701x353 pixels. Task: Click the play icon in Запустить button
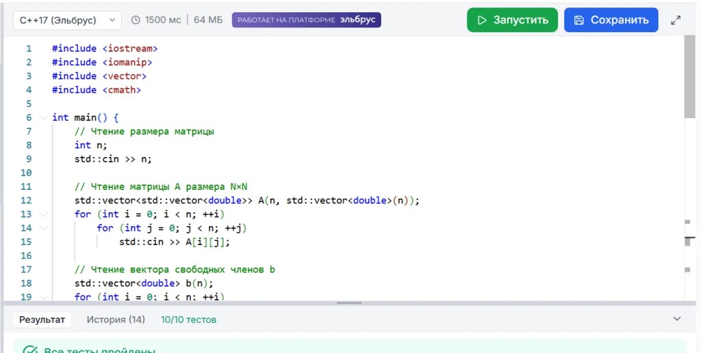click(x=482, y=20)
